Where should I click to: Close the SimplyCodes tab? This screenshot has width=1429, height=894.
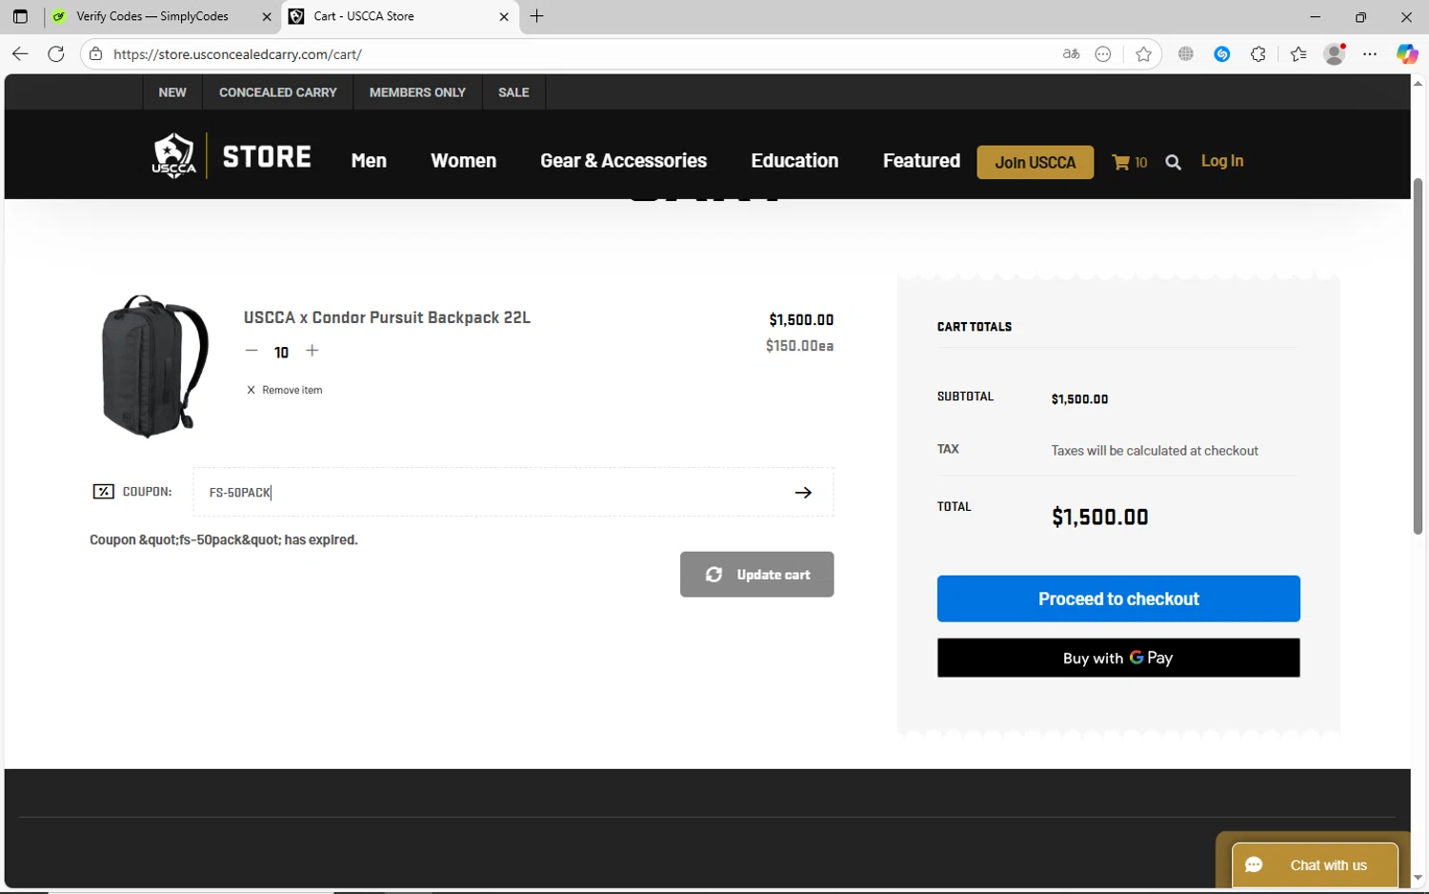click(x=267, y=16)
